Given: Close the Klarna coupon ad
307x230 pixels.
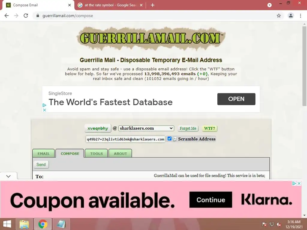Looking at the screenshot, I should click(299, 184).
